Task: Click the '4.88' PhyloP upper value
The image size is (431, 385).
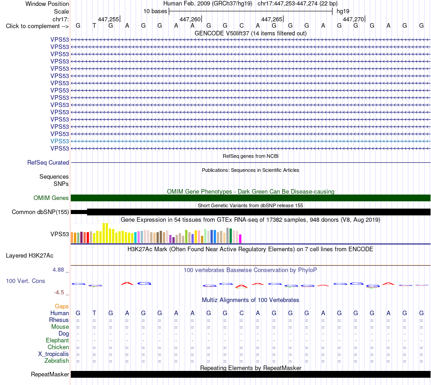Action: click(x=58, y=270)
